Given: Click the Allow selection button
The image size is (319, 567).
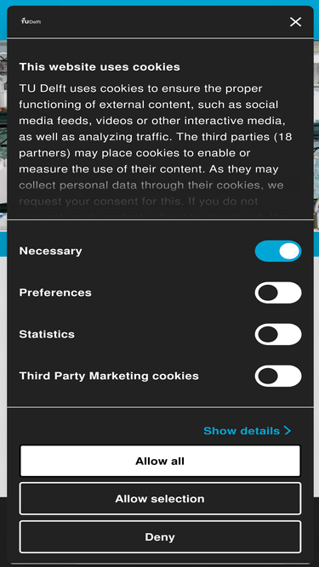Looking at the screenshot, I should (160, 499).
